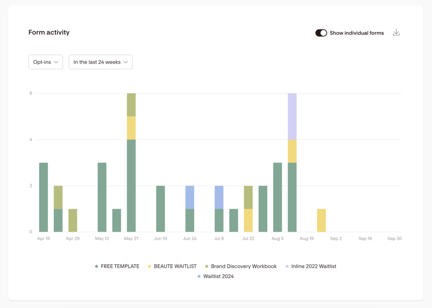Click the BEAUTE WAITLIST legend label

click(175, 266)
